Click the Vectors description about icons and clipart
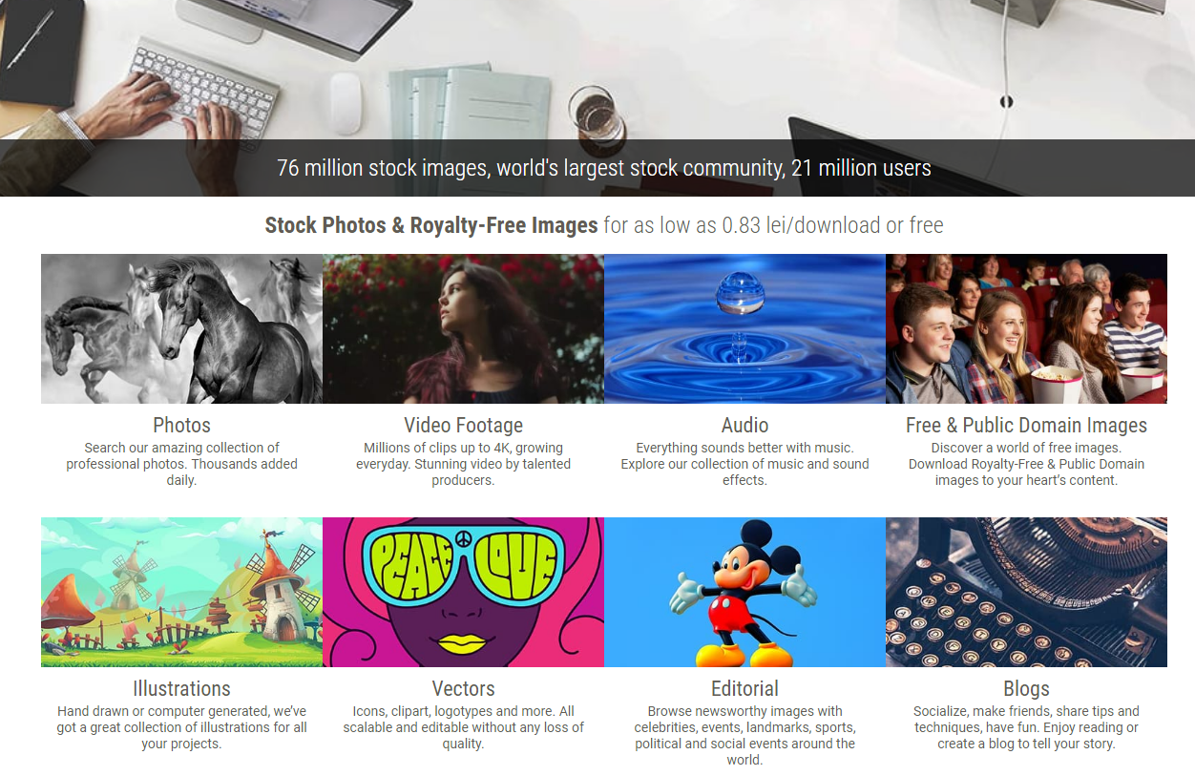 [463, 727]
